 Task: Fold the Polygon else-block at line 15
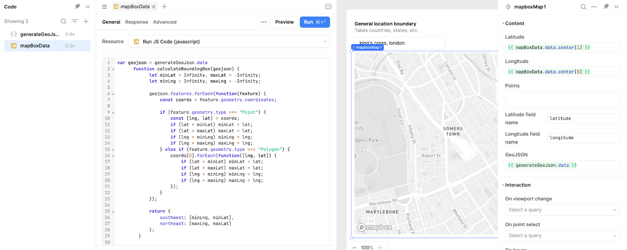pyautogui.click(x=113, y=150)
